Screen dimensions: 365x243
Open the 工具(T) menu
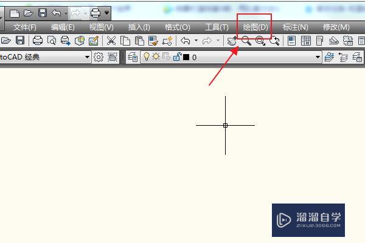(x=217, y=27)
